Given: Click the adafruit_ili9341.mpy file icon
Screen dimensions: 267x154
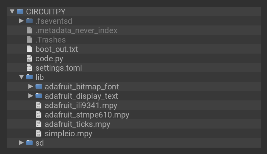Looking at the screenshot, I should pyautogui.click(x=39, y=105).
